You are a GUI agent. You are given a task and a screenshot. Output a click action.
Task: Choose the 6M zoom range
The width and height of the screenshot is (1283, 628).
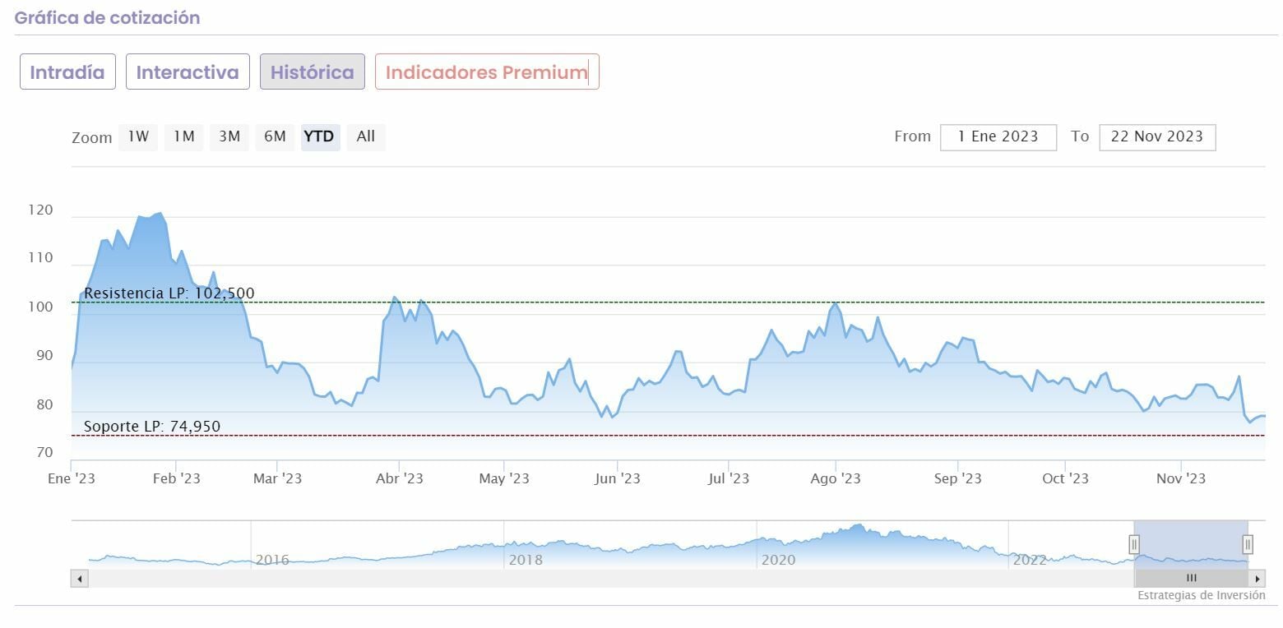[x=275, y=136]
